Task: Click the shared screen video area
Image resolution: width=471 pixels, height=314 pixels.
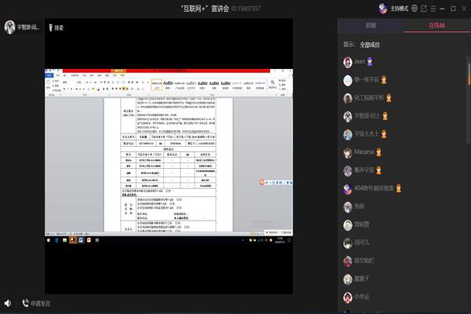Action: point(169,165)
